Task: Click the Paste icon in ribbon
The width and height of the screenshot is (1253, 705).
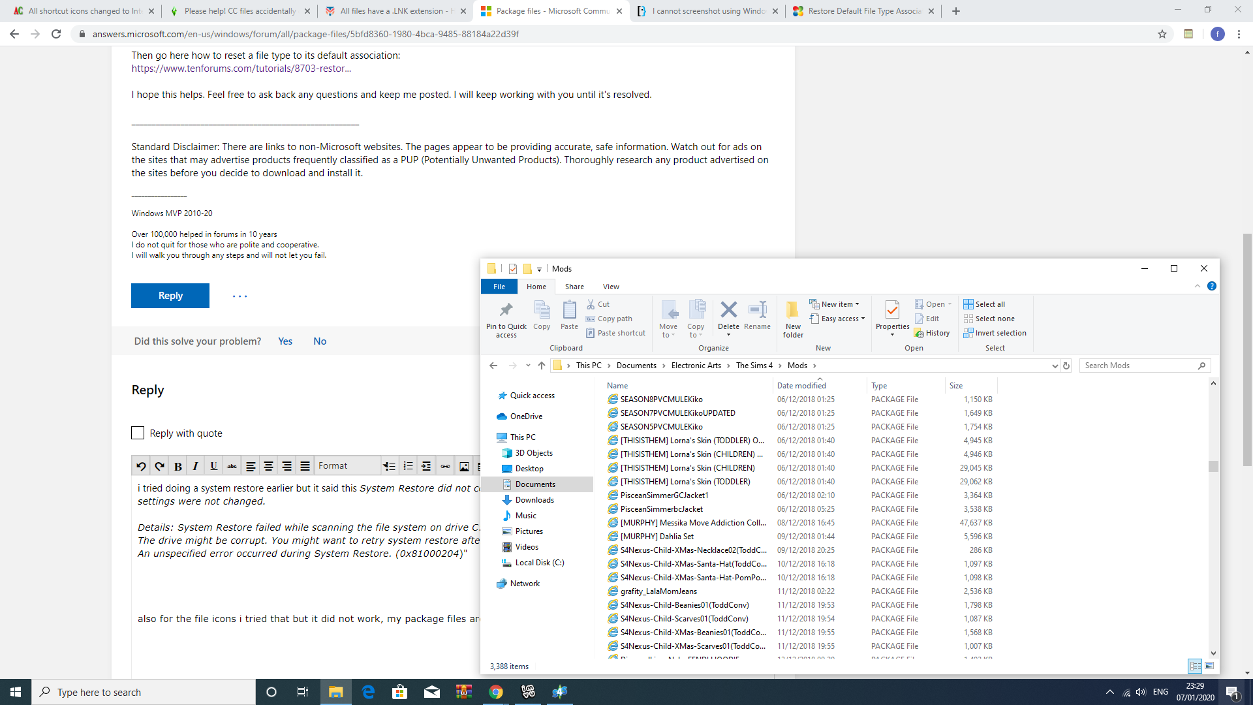Action: [569, 316]
